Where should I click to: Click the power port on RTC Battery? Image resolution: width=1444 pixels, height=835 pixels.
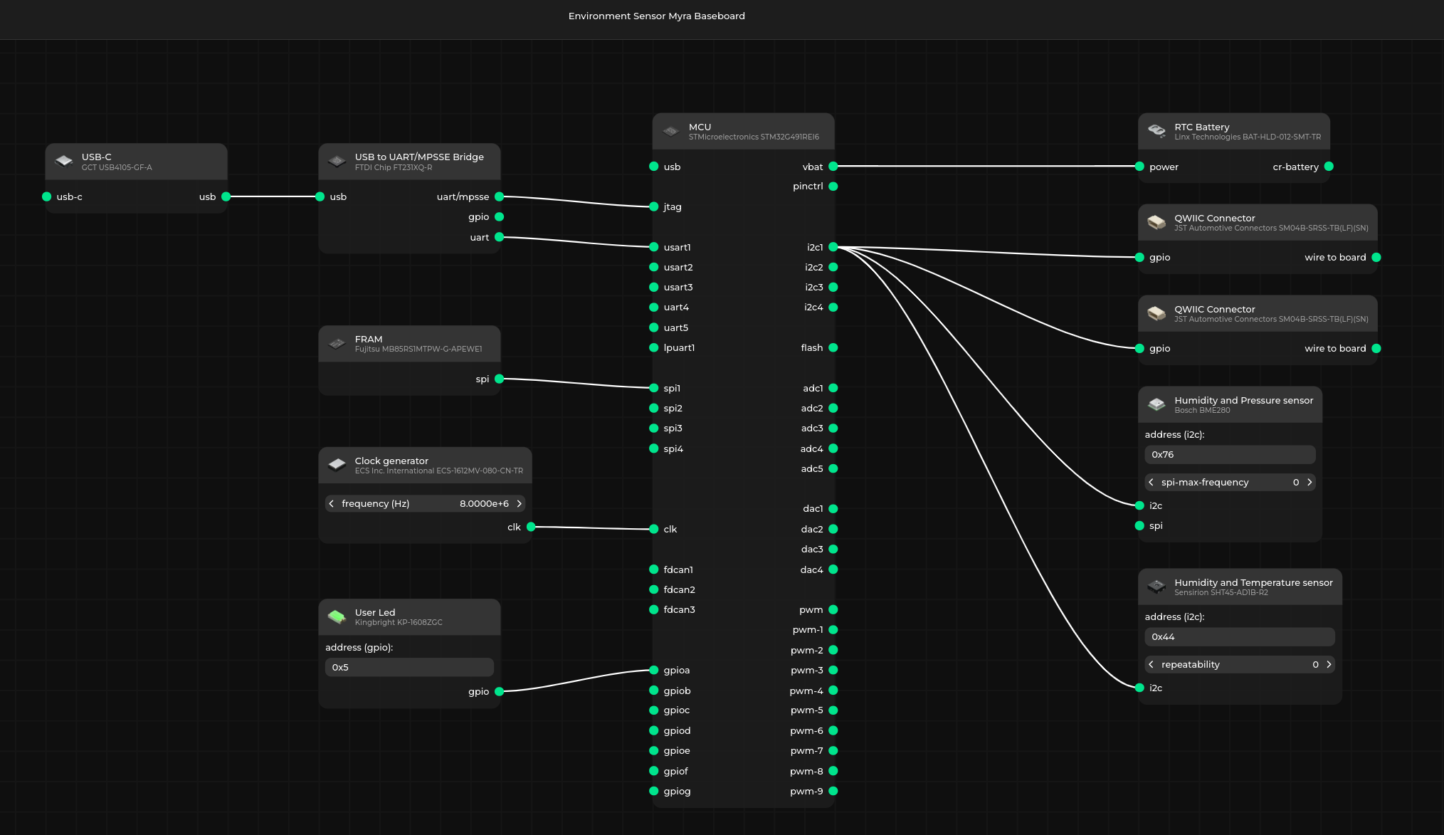(x=1140, y=167)
